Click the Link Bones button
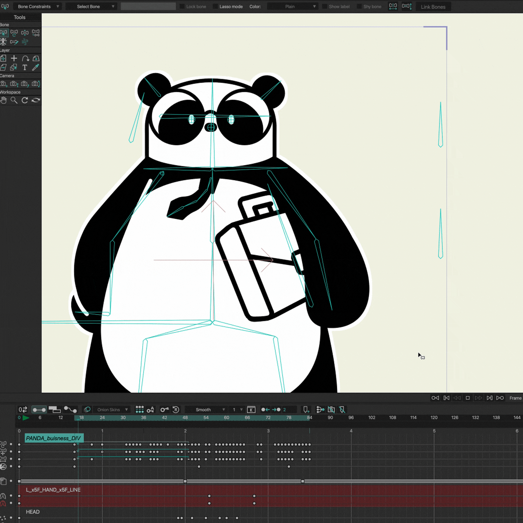Screen dimensions: 523x523 pos(433,7)
